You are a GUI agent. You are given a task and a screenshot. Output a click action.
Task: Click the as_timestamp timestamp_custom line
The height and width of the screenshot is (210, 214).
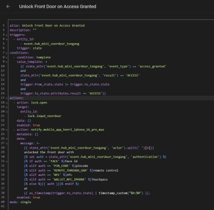coord(87,193)
